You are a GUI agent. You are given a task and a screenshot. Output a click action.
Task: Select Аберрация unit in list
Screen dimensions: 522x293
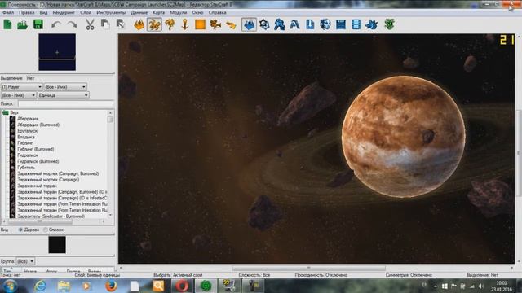[28, 119]
